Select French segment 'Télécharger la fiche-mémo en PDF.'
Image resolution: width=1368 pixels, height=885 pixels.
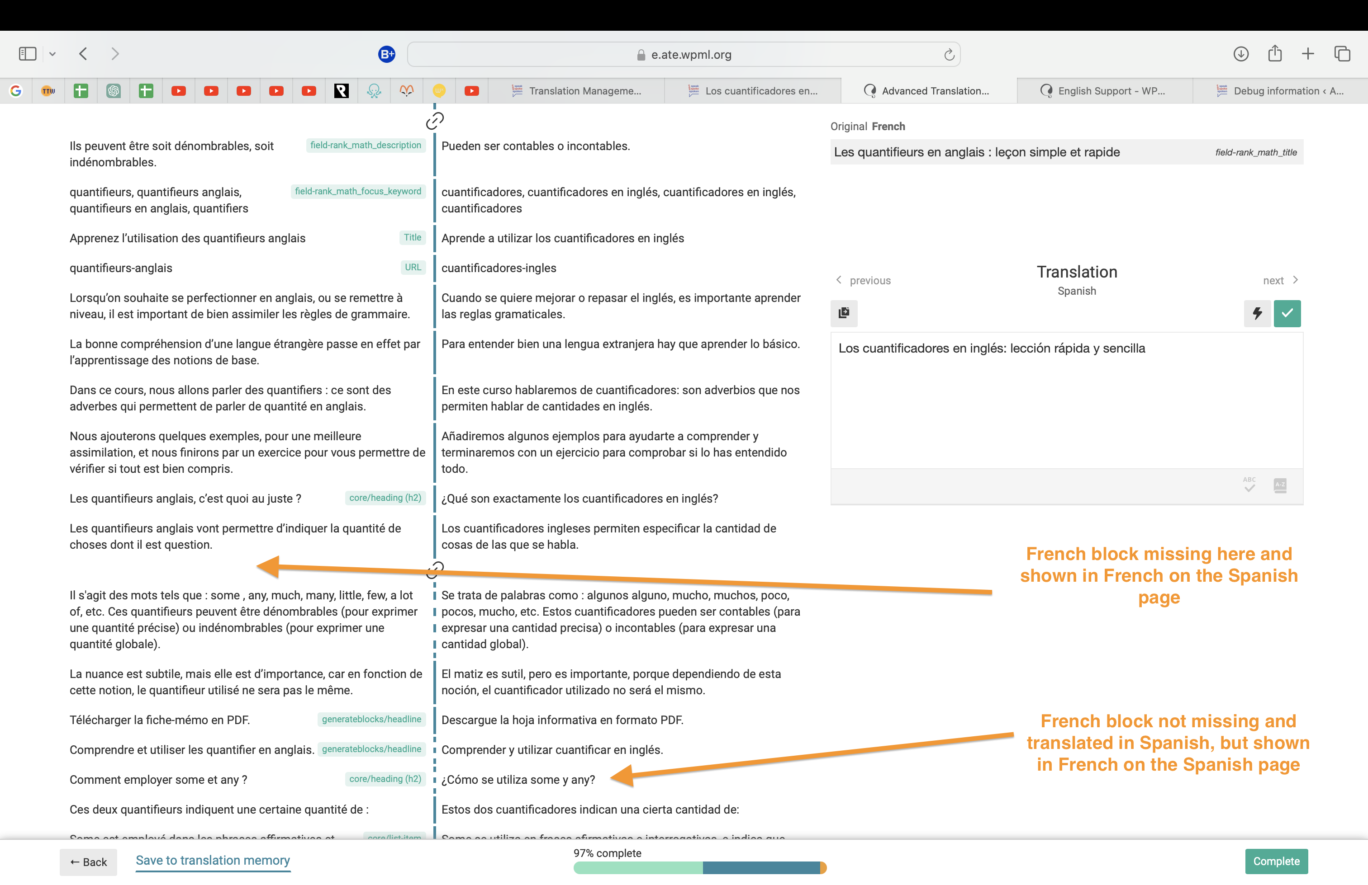[159, 720]
